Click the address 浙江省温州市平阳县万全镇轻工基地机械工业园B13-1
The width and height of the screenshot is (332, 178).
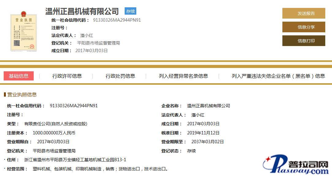(75, 160)
